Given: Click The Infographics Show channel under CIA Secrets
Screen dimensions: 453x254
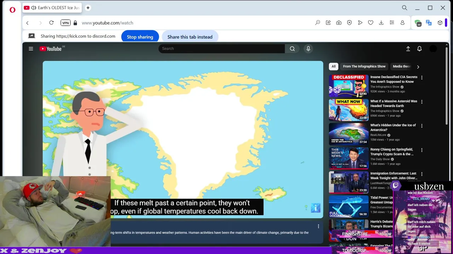Looking at the screenshot, I should (385, 87).
